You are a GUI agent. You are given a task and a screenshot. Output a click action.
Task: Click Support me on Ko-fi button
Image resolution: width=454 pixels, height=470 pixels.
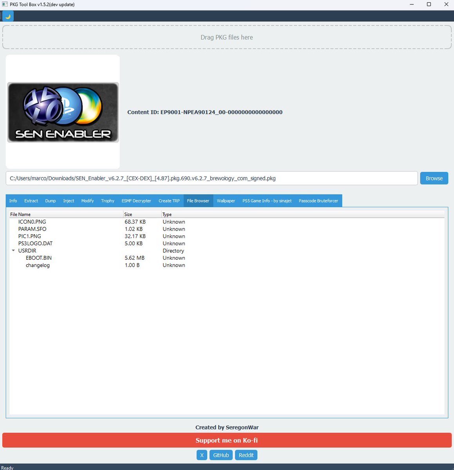coord(227,440)
